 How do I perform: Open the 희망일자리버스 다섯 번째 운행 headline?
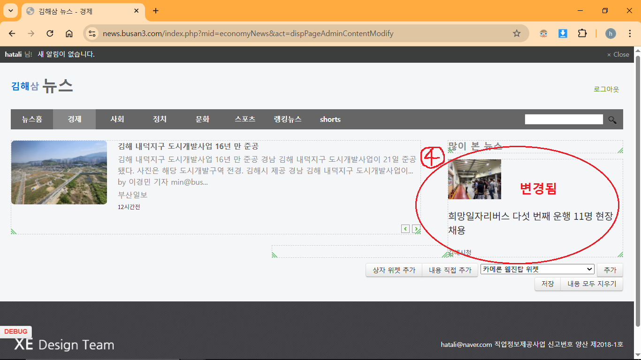[530, 223]
